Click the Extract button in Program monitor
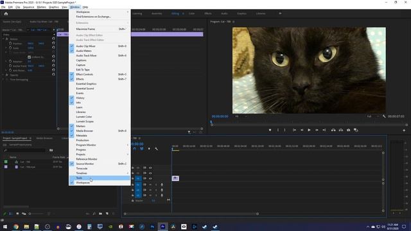This screenshot has width=411, height=231. pyautogui.click(x=341, y=130)
